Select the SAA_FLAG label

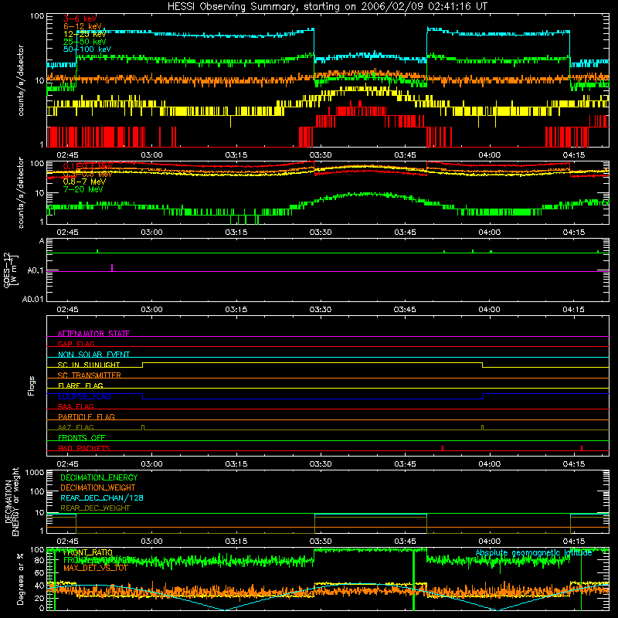tap(76, 406)
